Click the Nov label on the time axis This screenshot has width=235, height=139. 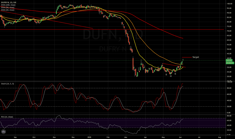[x=54, y=137]
